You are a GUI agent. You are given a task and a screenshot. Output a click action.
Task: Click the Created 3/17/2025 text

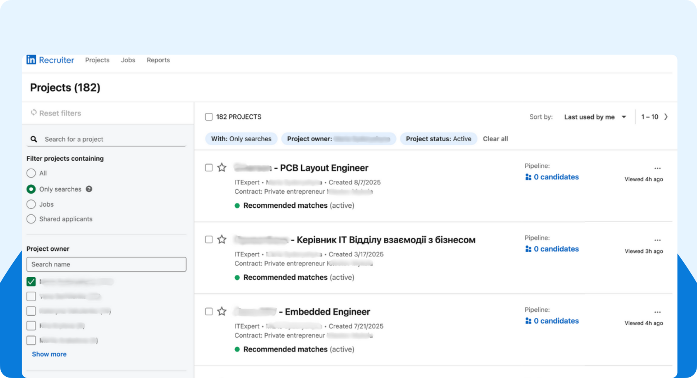356,254
